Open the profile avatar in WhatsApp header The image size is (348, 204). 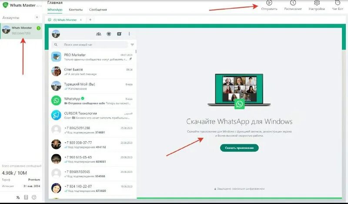click(56, 34)
